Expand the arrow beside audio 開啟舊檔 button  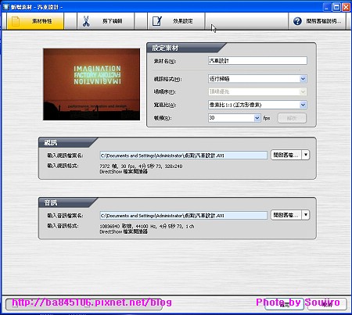pyautogui.click(x=306, y=215)
